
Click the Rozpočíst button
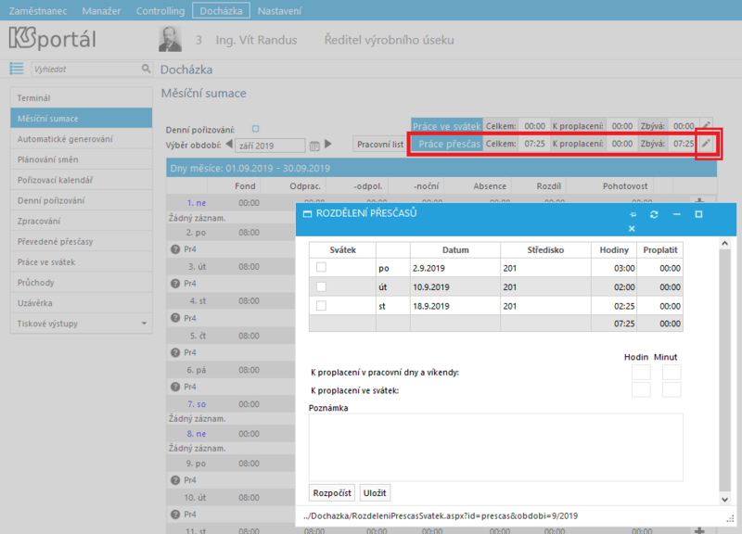[x=332, y=493]
